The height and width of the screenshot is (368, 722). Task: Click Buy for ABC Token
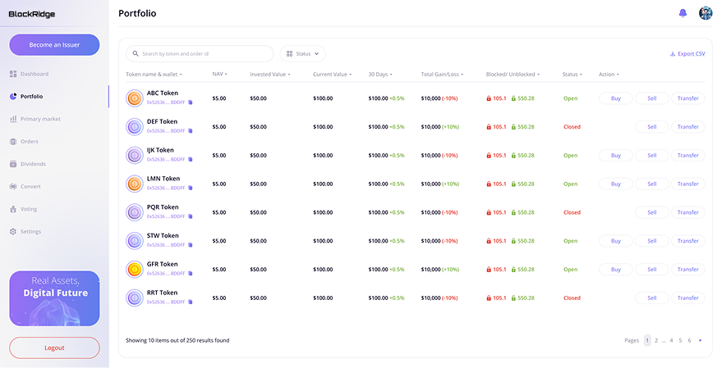615,98
